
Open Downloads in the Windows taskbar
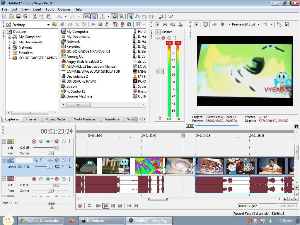pyautogui.click(x=102, y=221)
